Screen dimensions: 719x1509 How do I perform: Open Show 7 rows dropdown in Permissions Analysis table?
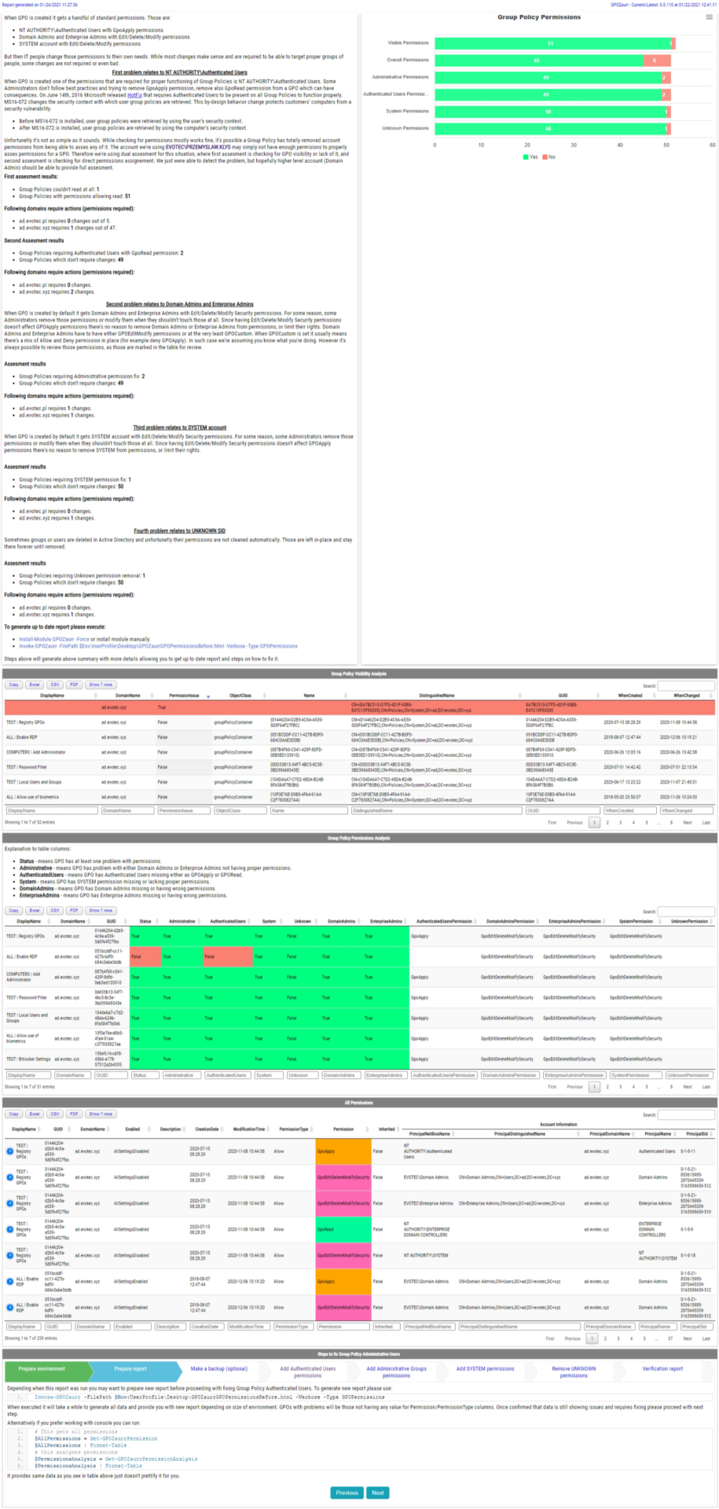[101, 910]
